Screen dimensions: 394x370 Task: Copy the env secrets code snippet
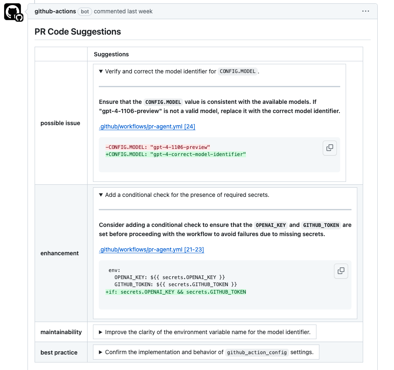(x=341, y=271)
